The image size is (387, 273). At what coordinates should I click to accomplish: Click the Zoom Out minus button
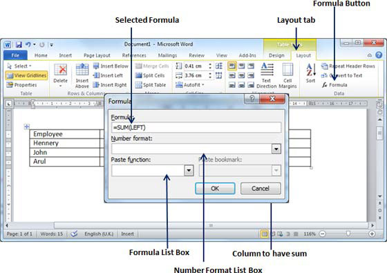pos(322,234)
